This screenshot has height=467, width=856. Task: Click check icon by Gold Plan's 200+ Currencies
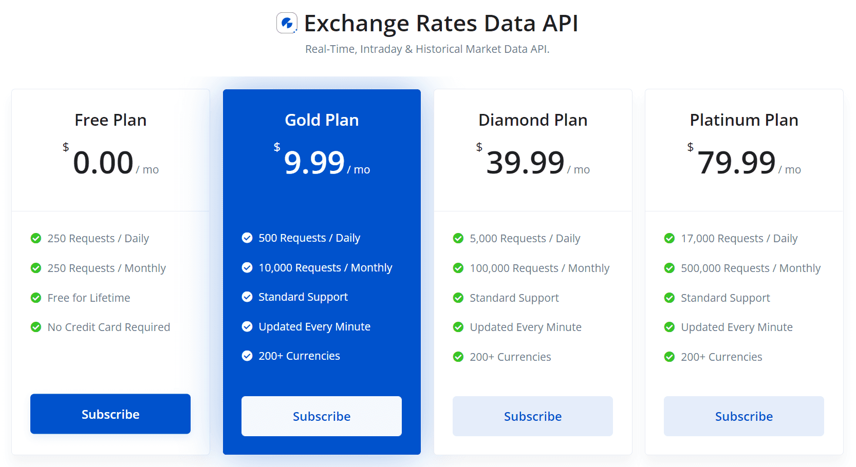pos(247,356)
